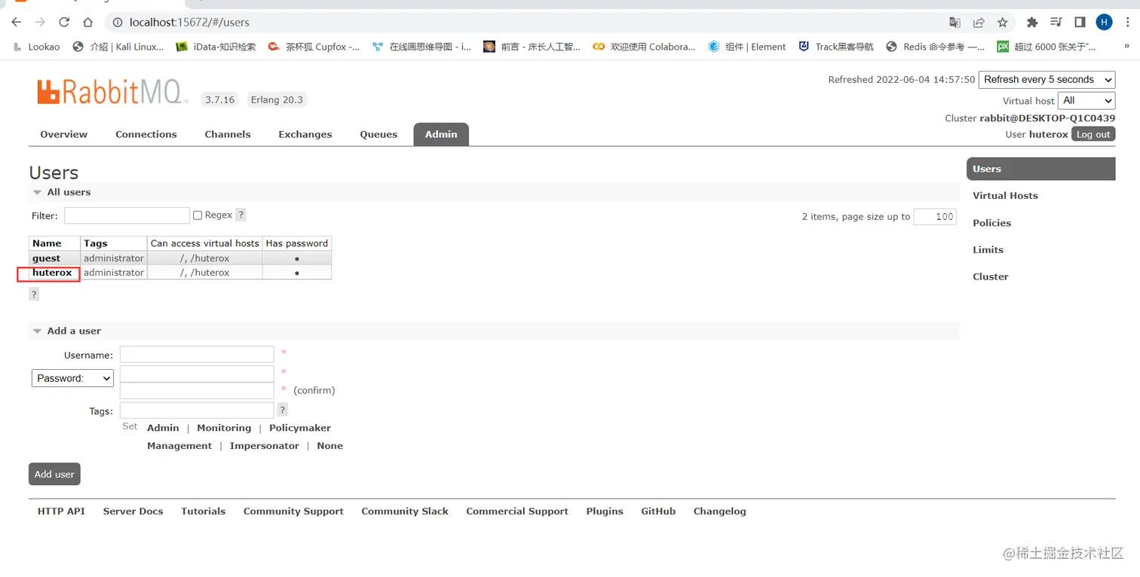Focus the password confirm input field
1140x577 pixels.
pyautogui.click(x=197, y=390)
